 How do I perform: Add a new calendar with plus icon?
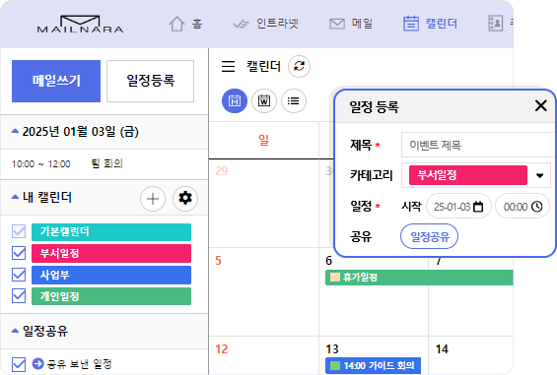tap(153, 199)
